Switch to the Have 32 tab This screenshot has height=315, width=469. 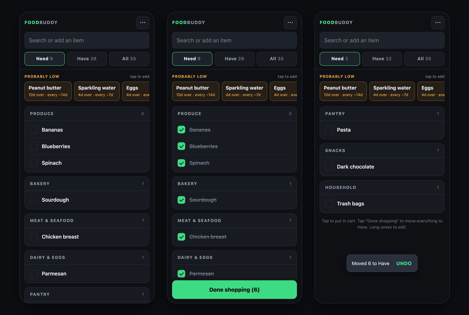pyautogui.click(x=382, y=59)
